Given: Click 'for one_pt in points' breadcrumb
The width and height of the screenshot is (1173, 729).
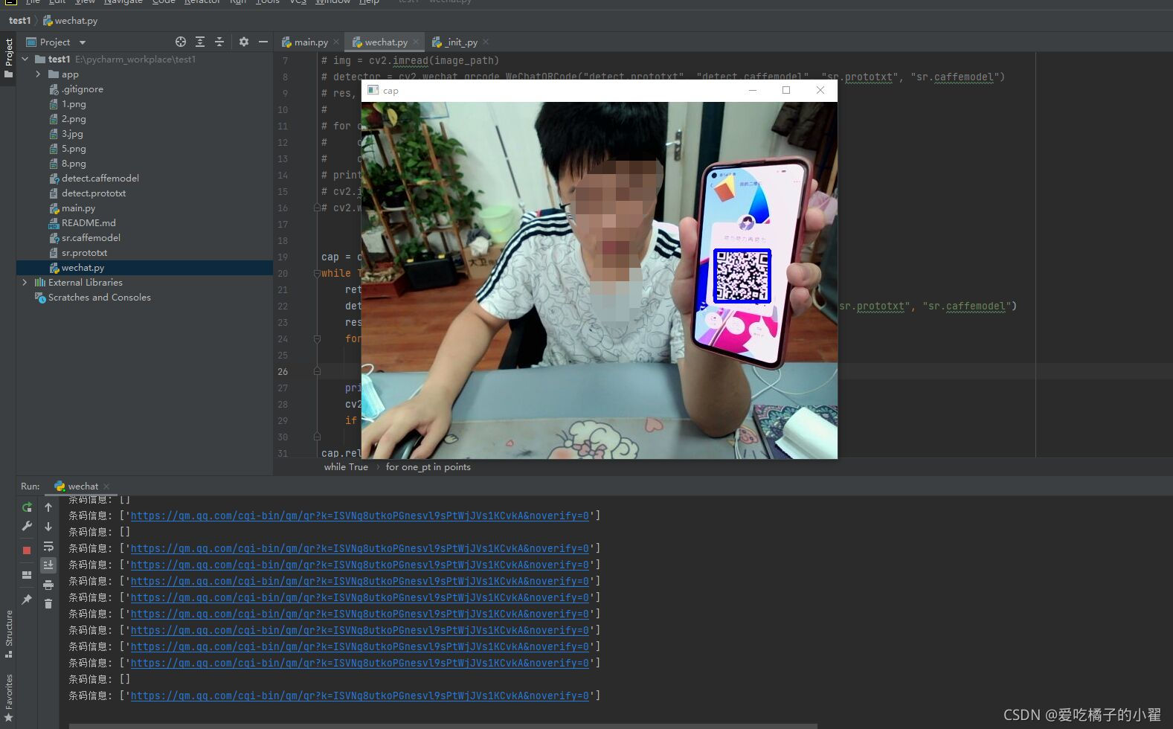Looking at the screenshot, I should click(428, 467).
